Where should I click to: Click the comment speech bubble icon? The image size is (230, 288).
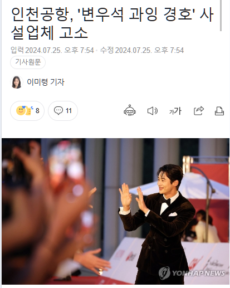coord(58,111)
